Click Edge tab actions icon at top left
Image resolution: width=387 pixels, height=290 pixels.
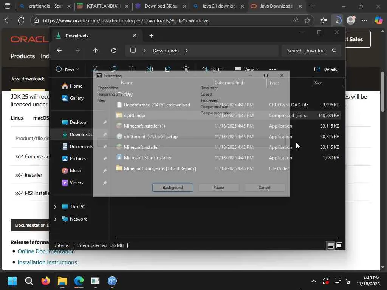[8, 6]
